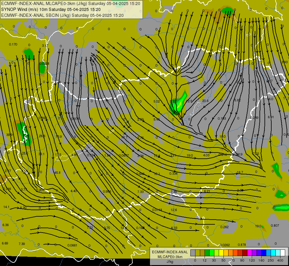
Task: Click the map value '4.03'
Action: [206, 155]
